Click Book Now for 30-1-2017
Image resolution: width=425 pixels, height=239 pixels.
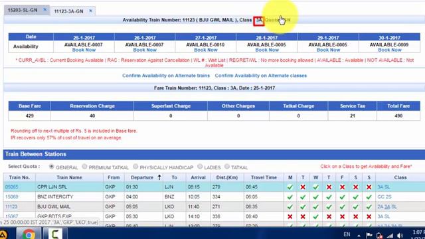click(x=390, y=50)
